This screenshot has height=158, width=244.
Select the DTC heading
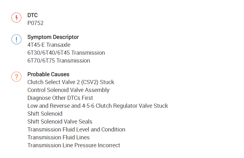point(32,15)
